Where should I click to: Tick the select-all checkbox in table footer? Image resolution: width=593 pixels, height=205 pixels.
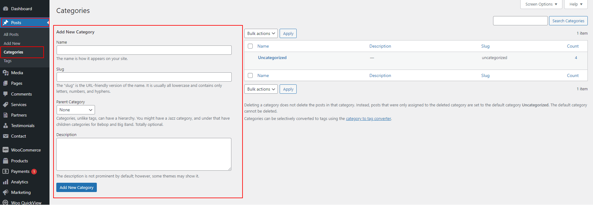250,75
